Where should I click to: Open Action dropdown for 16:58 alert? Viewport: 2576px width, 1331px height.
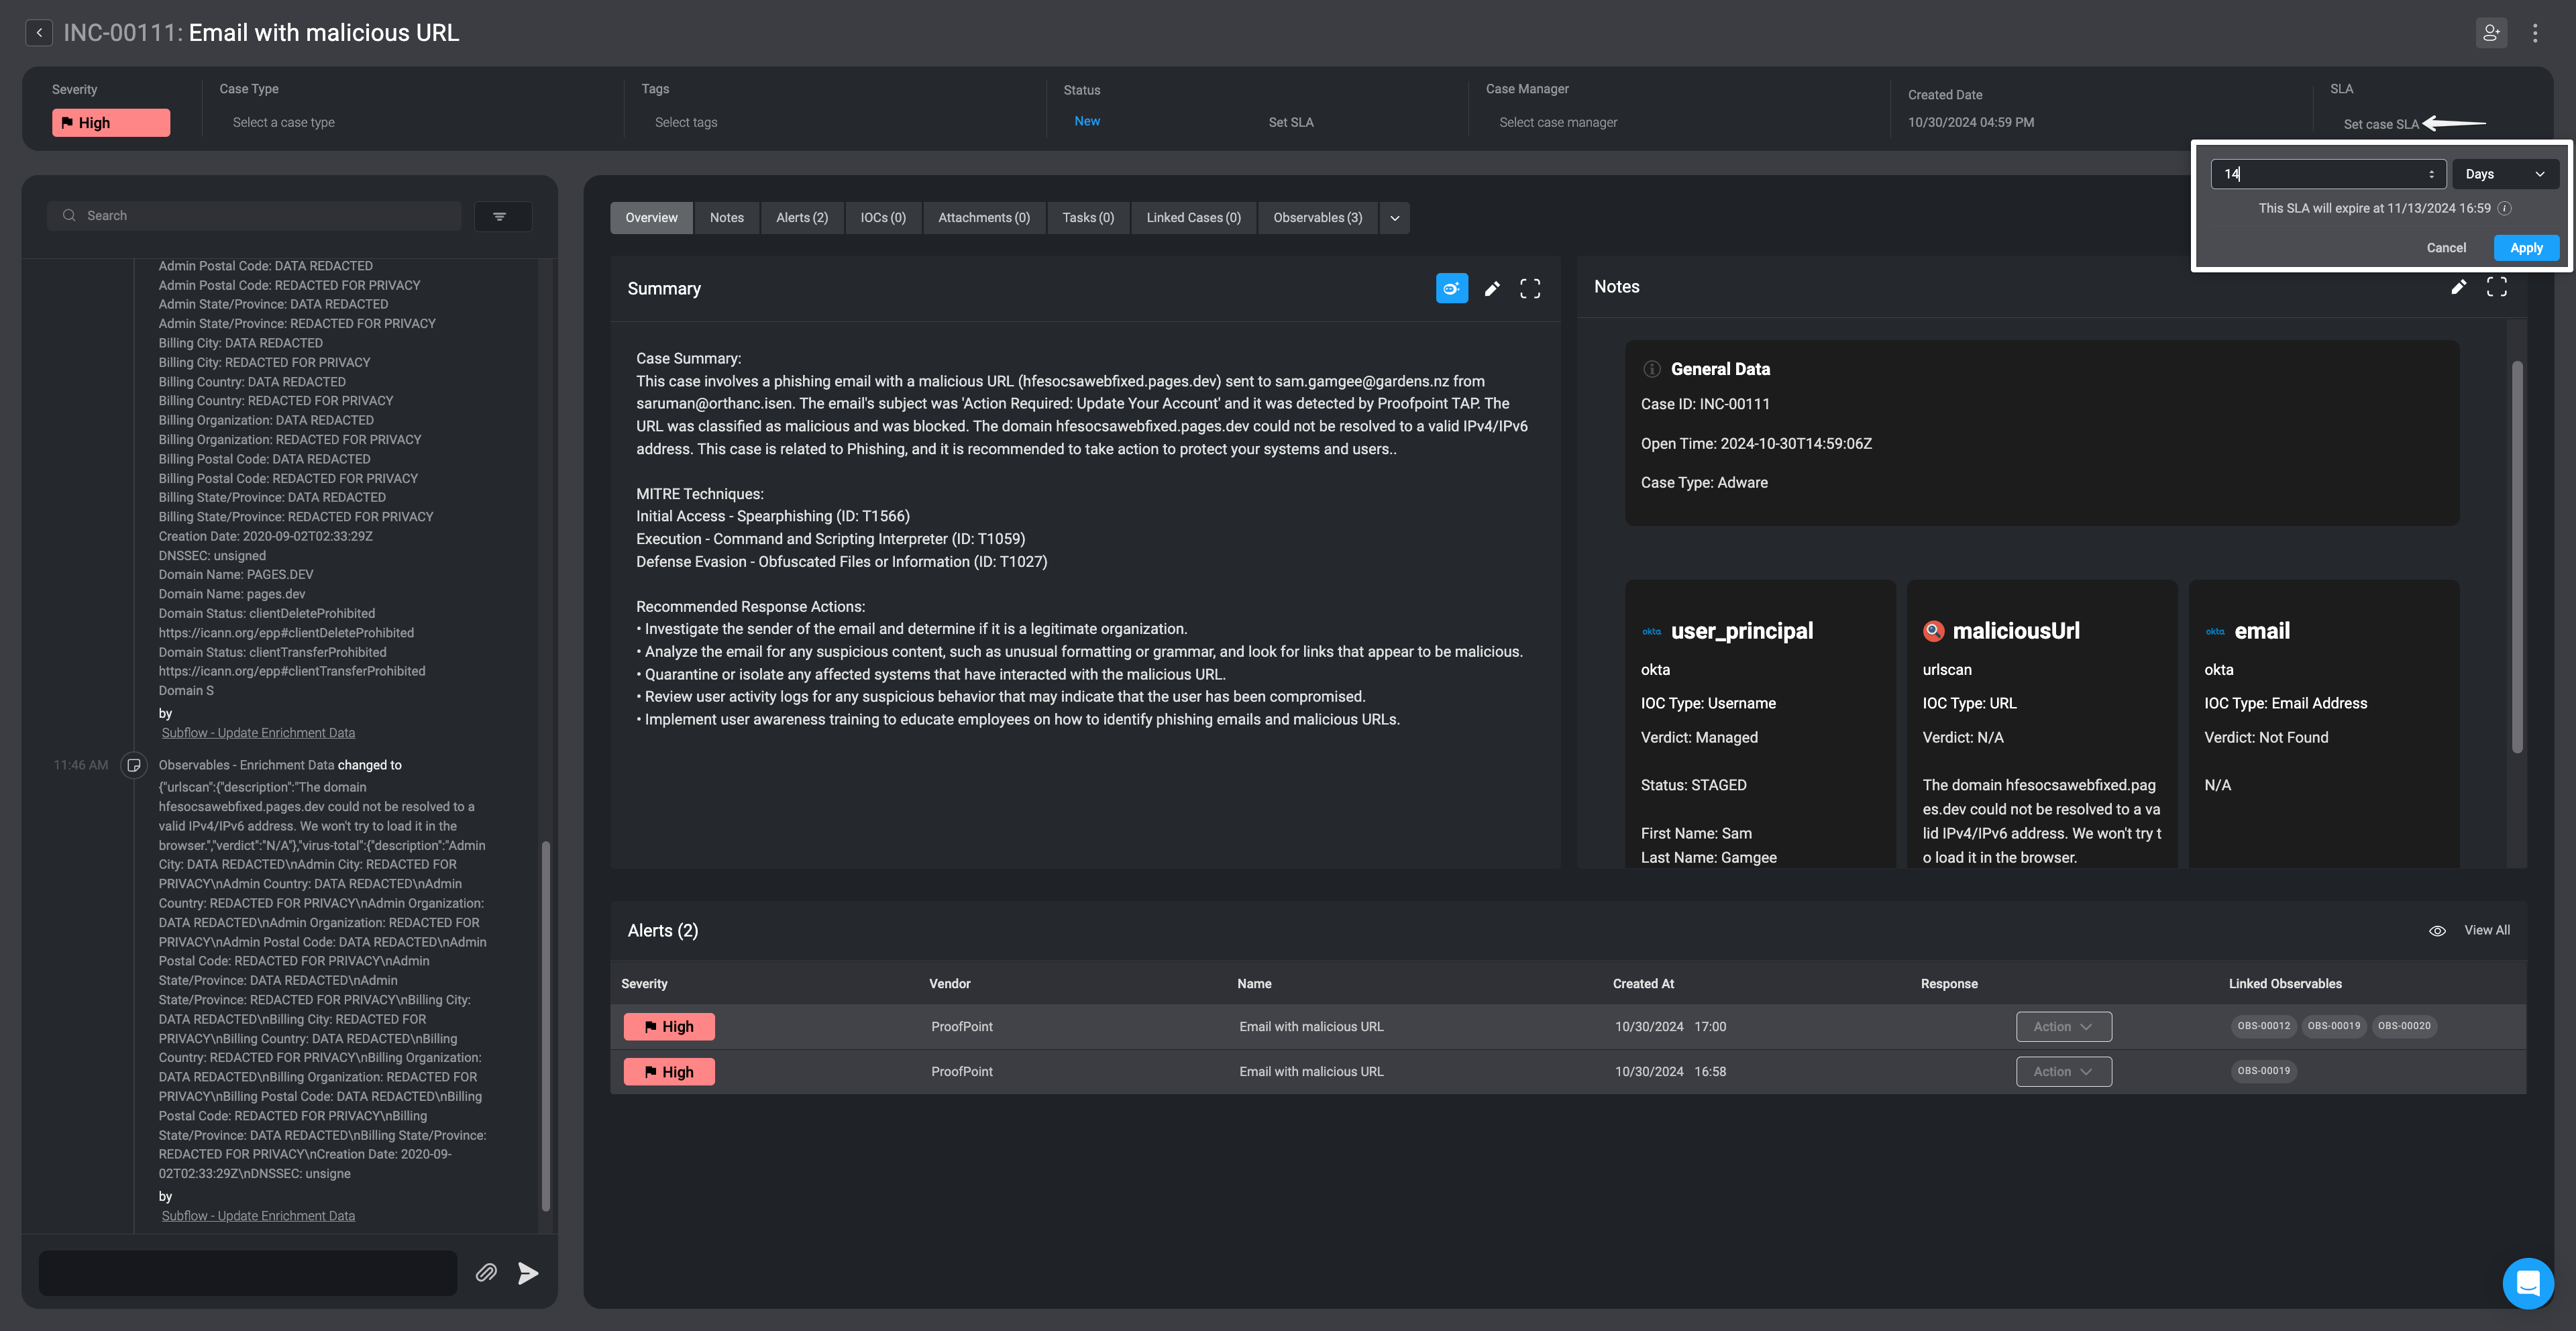pos(2064,1072)
